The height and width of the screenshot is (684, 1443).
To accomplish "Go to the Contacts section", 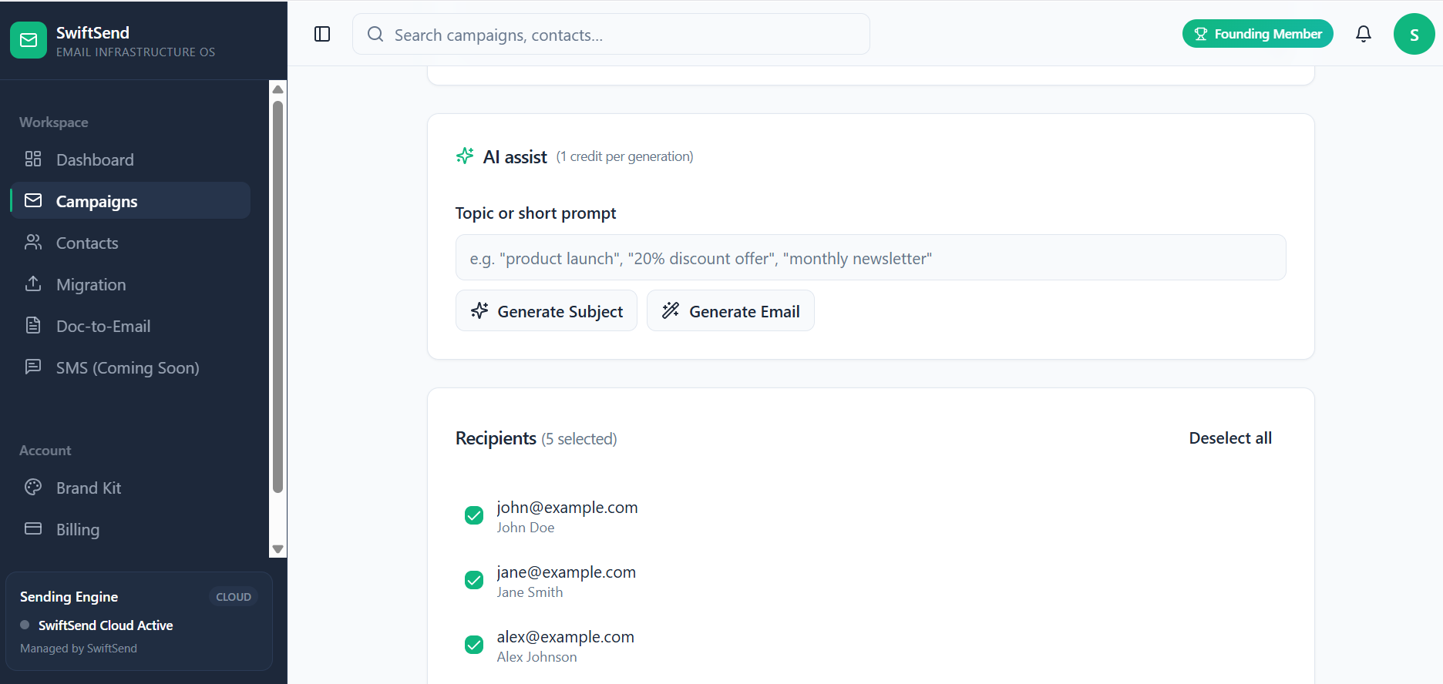I will (x=130, y=243).
